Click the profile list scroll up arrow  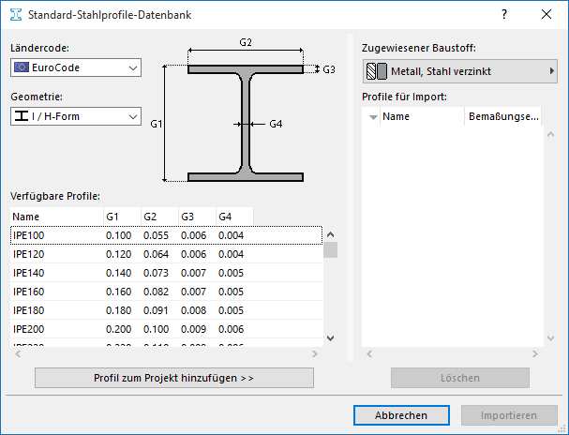click(x=330, y=234)
